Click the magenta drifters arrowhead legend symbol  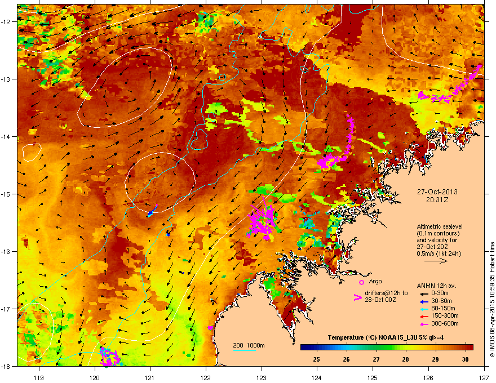pyautogui.click(x=357, y=297)
